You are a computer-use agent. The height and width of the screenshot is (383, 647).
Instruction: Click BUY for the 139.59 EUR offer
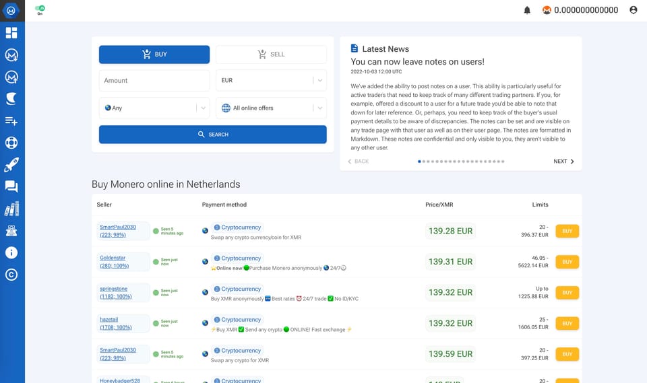coord(567,354)
